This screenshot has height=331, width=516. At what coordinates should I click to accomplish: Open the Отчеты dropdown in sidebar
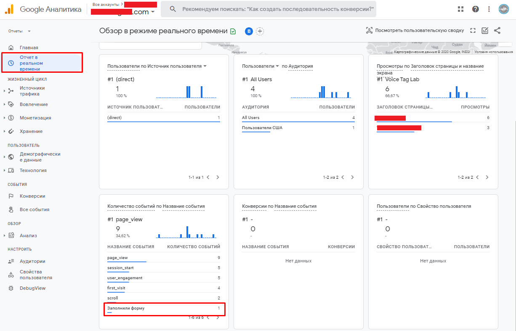point(19,31)
